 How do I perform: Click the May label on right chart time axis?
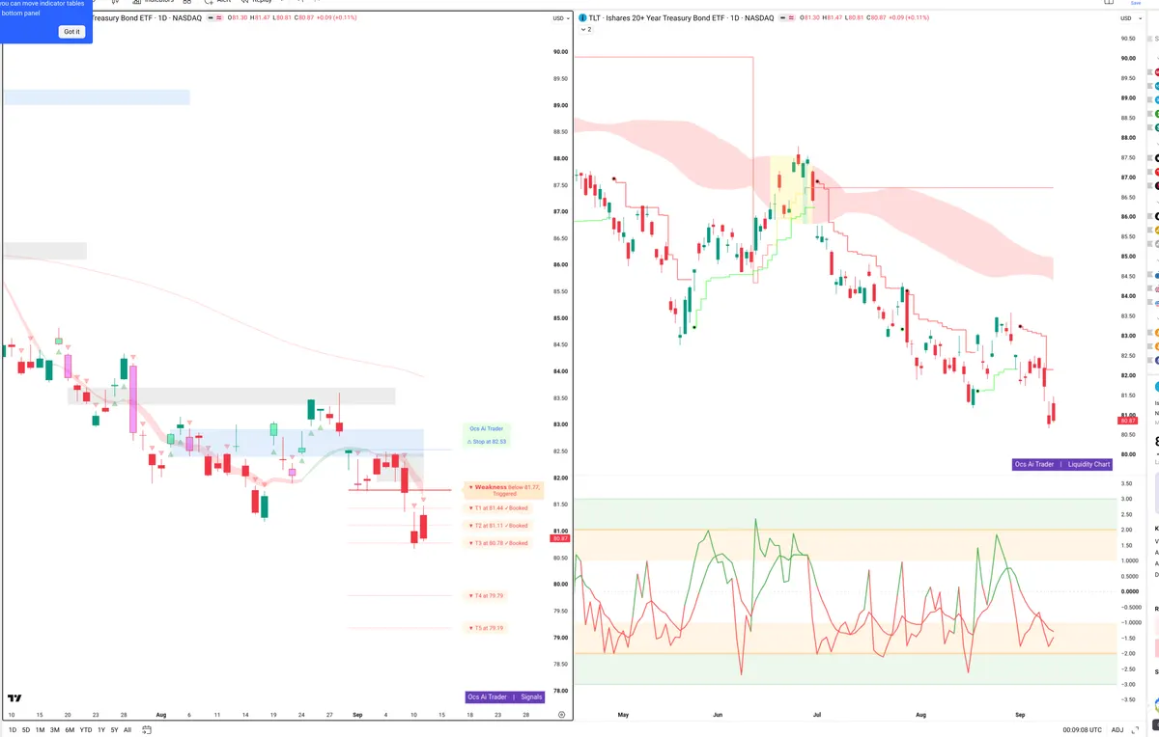tap(623, 715)
